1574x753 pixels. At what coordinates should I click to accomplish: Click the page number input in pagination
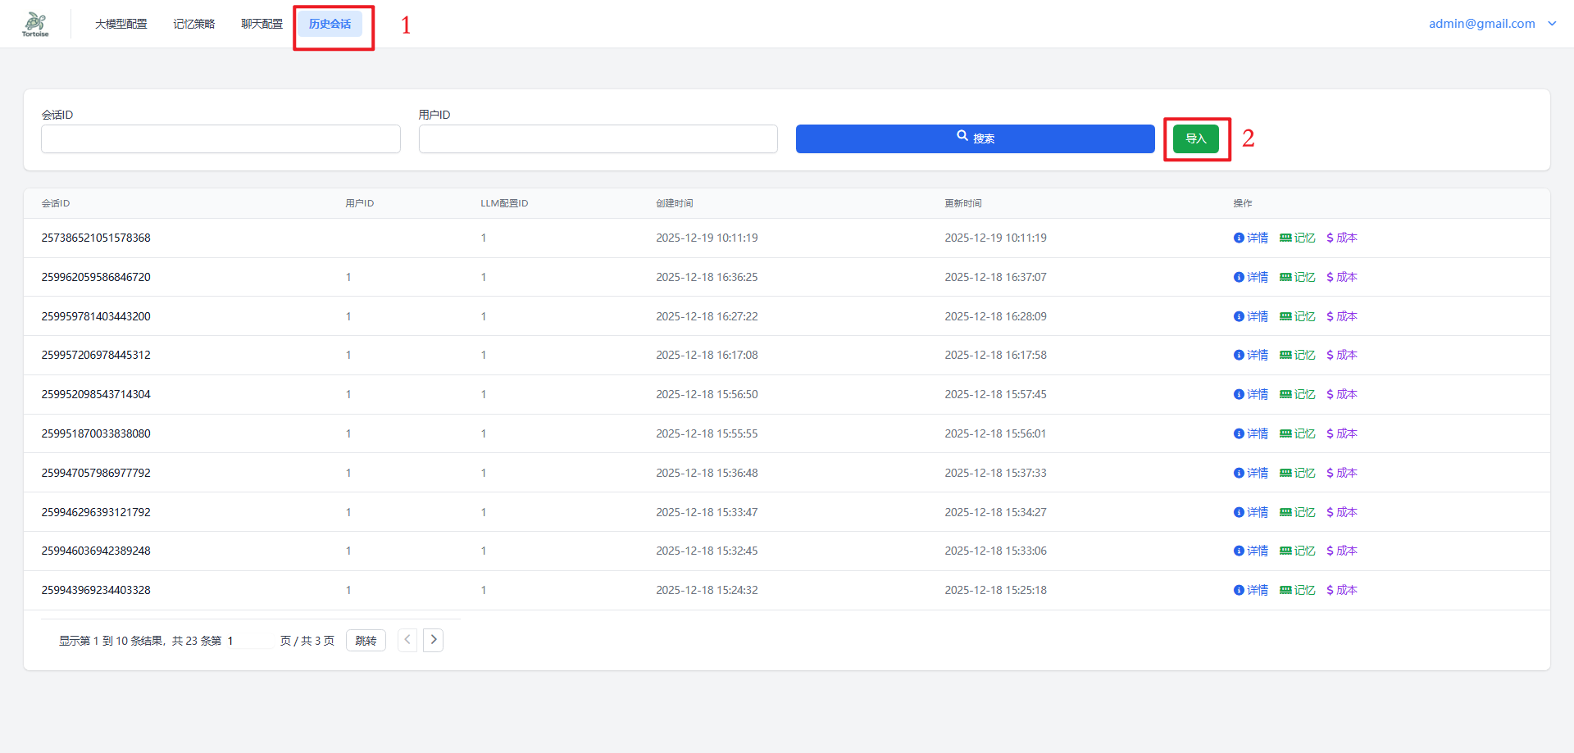pos(249,640)
